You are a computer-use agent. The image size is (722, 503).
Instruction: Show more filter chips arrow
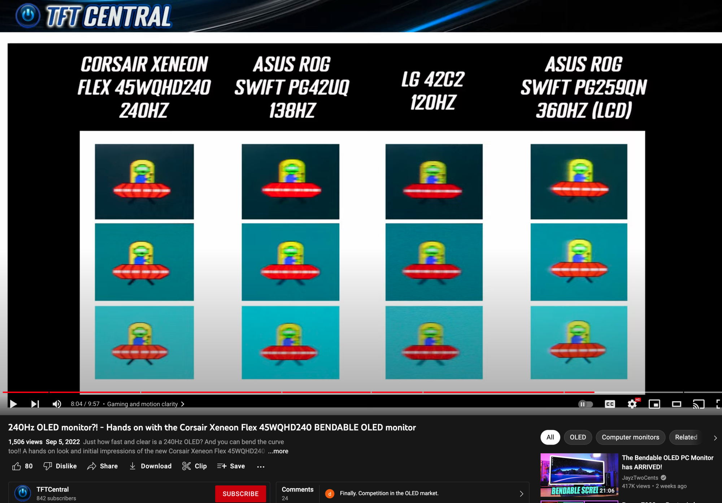click(715, 438)
